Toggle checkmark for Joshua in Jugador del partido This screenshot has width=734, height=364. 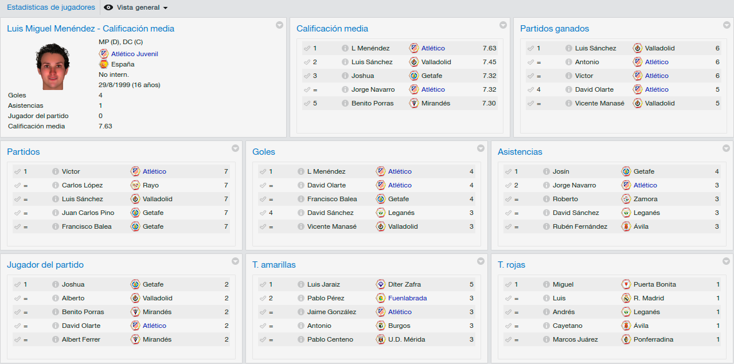click(17, 285)
